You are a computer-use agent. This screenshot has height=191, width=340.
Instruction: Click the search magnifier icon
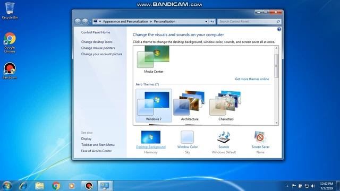pyautogui.click(x=278, y=21)
